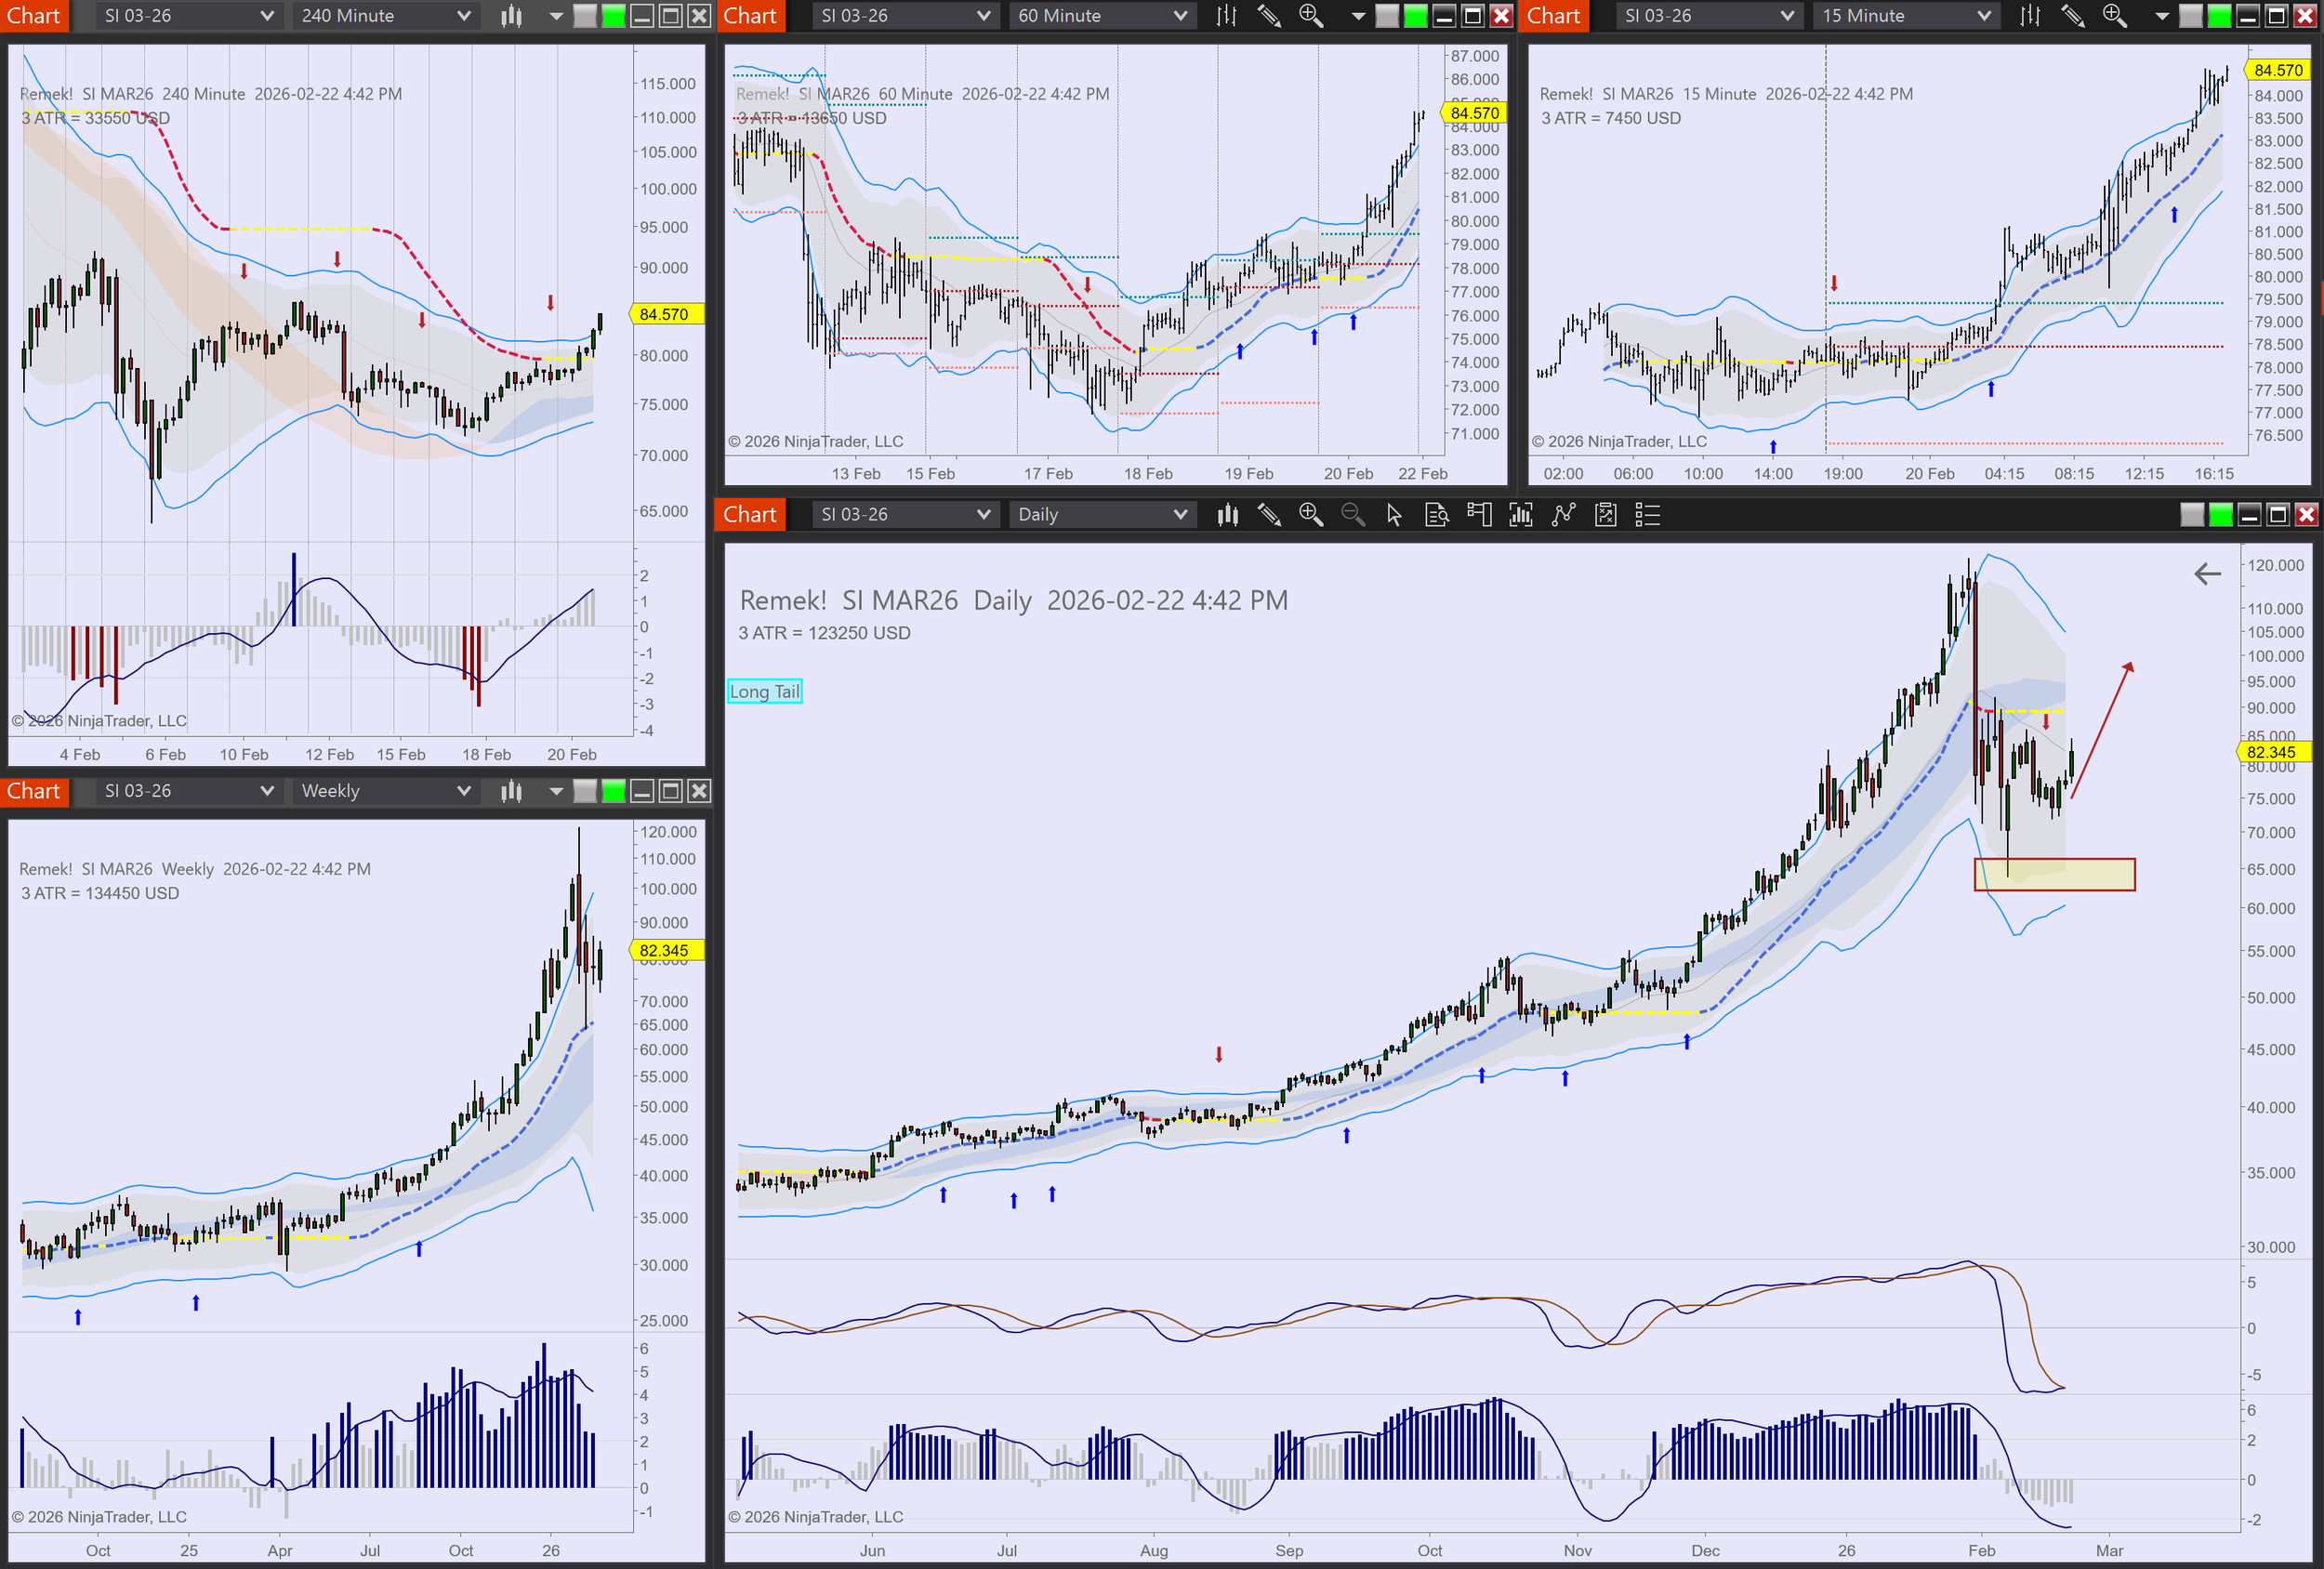
Task: Open Data Box icon in Daily chart toolbar
Action: [1436, 515]
